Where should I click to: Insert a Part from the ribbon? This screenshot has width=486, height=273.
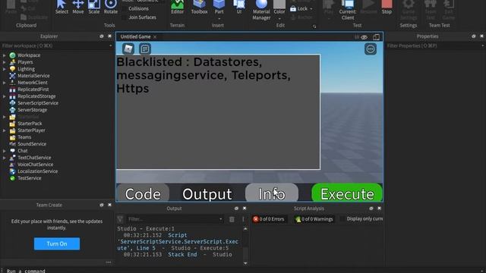point(219,7)
